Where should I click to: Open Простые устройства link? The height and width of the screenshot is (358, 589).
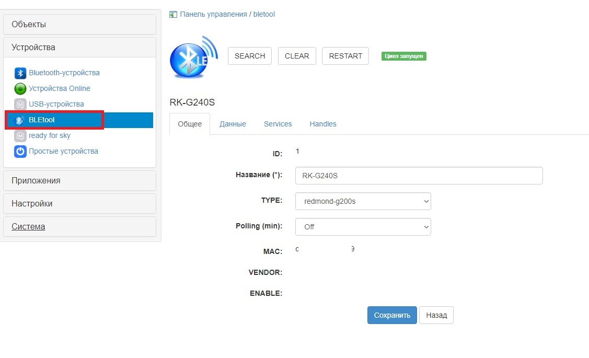pos(63,152)
